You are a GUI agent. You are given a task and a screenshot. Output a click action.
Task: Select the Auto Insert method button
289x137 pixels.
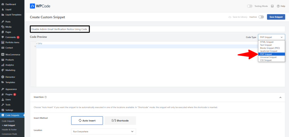[x=87, y=120]
